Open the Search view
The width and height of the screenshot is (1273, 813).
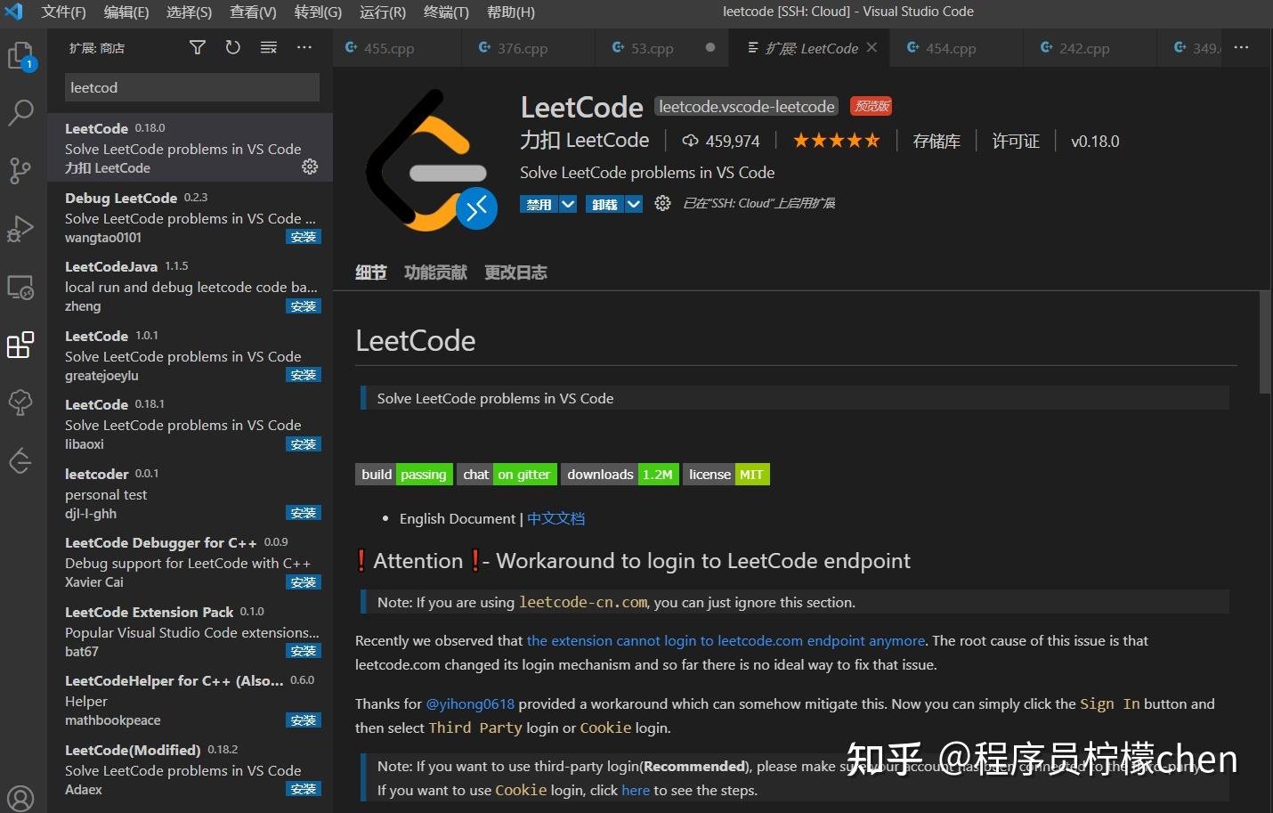coord(21,112)
